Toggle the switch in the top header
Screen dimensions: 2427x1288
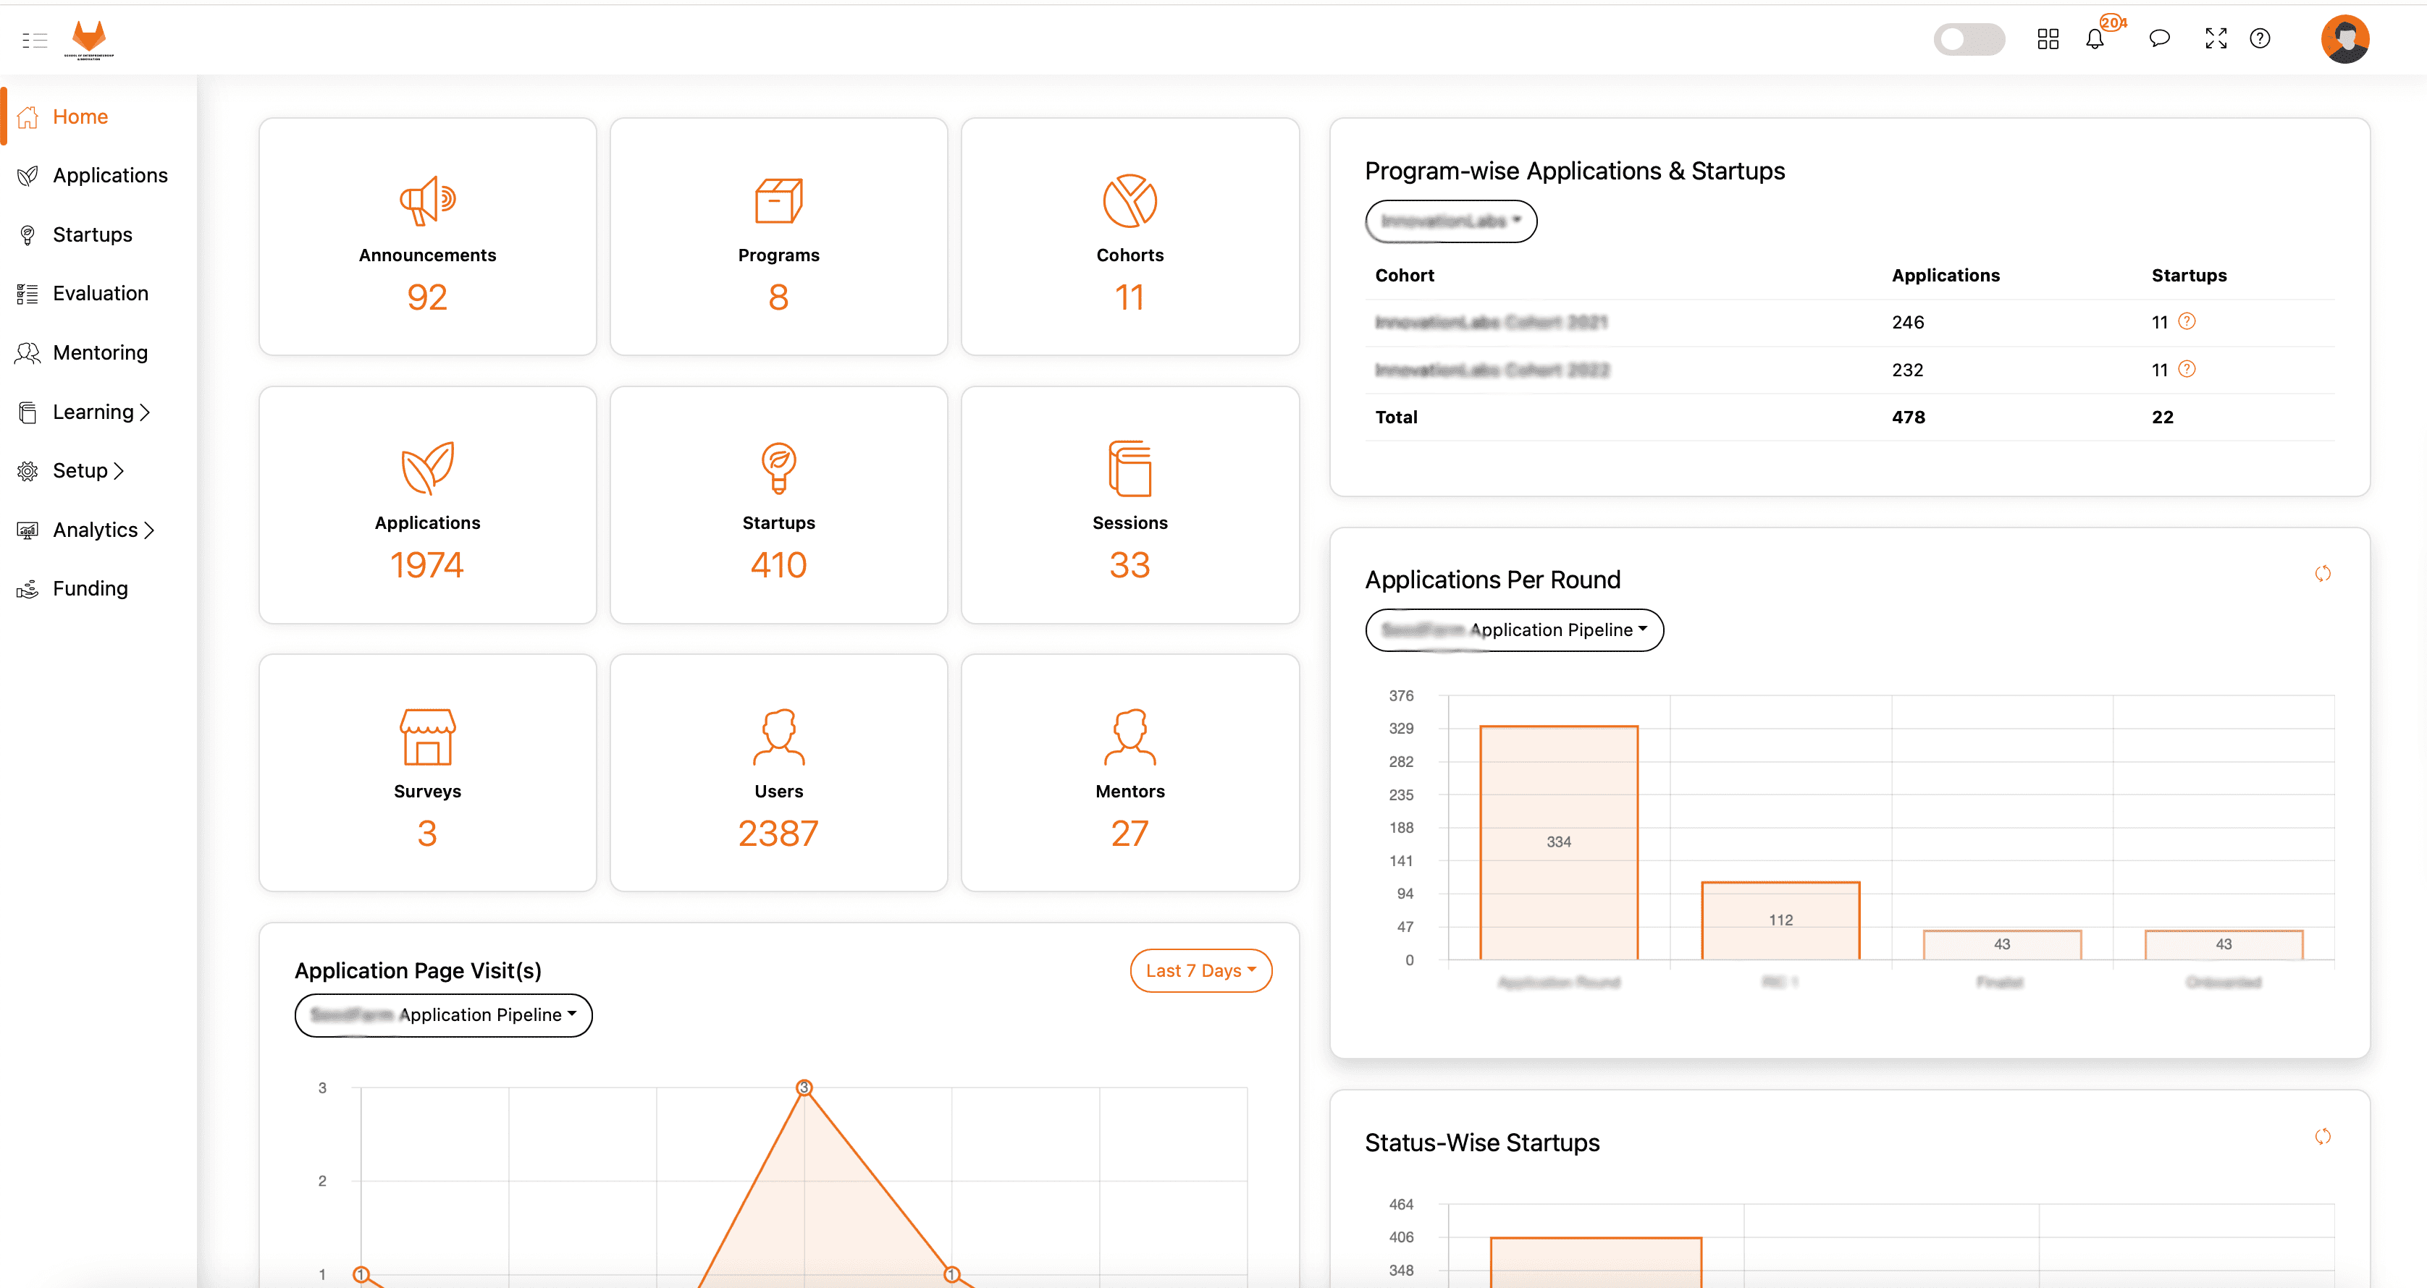[1969, 38]
